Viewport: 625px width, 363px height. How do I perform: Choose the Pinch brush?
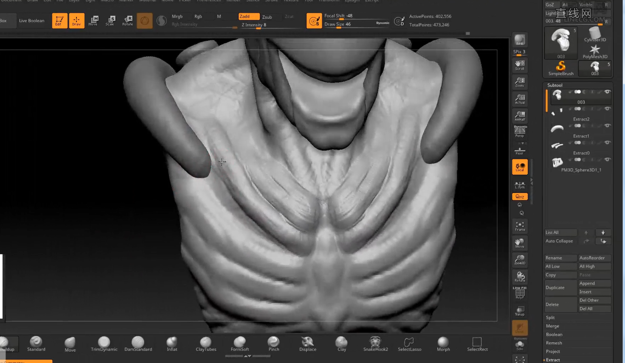point(274,344)
